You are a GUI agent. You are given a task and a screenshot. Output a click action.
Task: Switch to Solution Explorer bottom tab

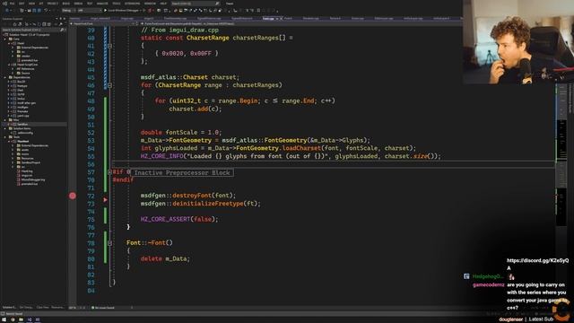pyautogui.click(x=9, y=307)
